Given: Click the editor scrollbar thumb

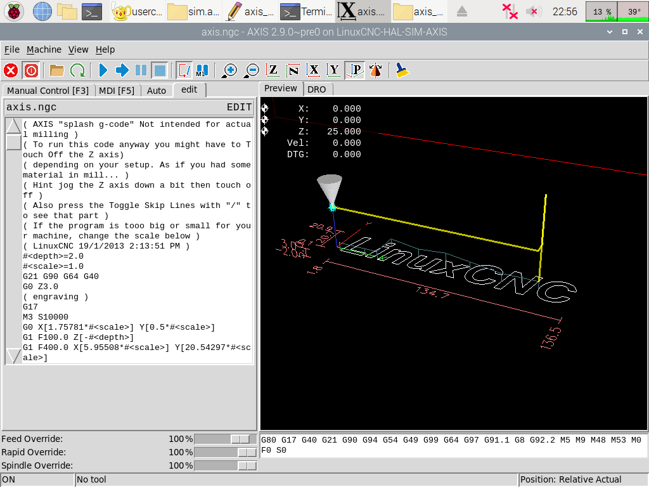Looking at the screenshot, I should pos(13,142).
